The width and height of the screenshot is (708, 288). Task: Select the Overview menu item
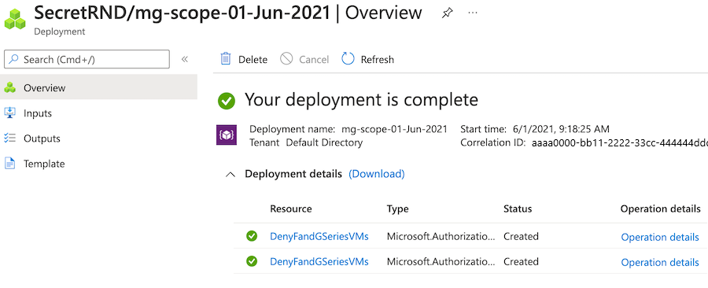click(98, 87)
